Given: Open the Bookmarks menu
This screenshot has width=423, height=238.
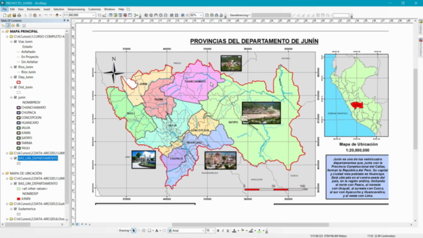Looking at the screenshot, I should [34, 9].
